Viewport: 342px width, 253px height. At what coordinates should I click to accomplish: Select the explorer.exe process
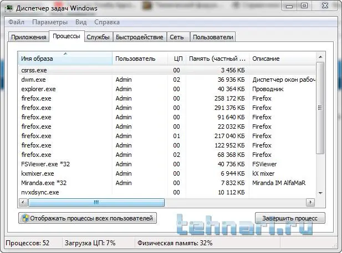click(x=167, y=89)
